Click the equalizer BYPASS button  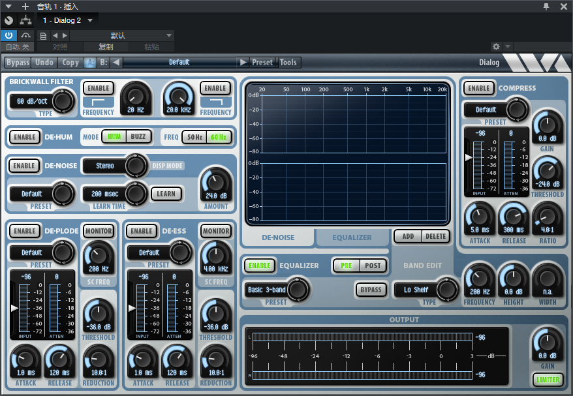[x=371, y=290]
